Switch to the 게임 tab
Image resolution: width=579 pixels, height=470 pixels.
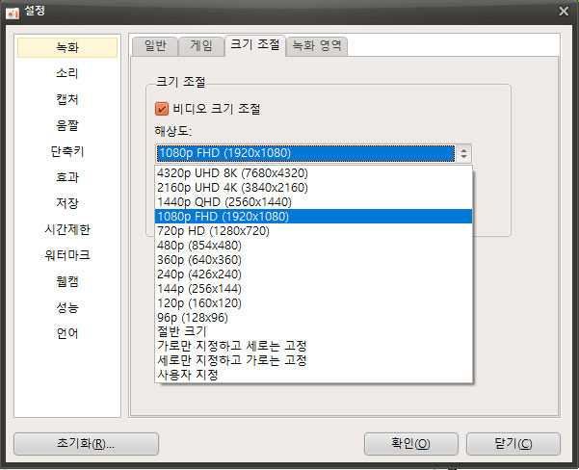201,46
